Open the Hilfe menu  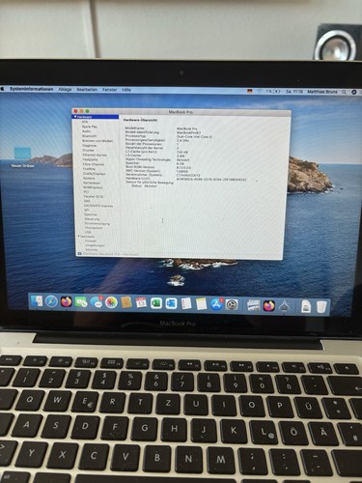click(126, 90)
